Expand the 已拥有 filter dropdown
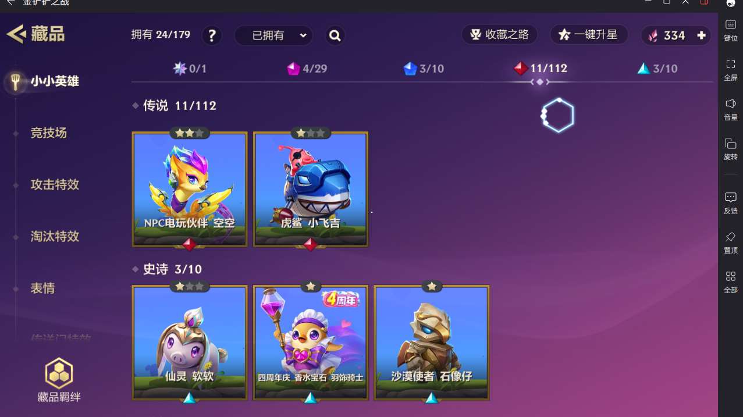Viewport: 743px width, 417px height. 273,35
